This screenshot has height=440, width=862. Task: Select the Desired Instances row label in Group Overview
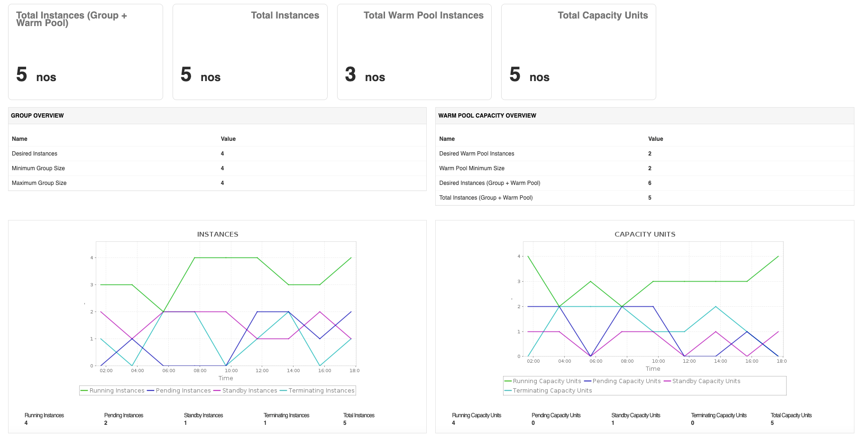point(35,154)
